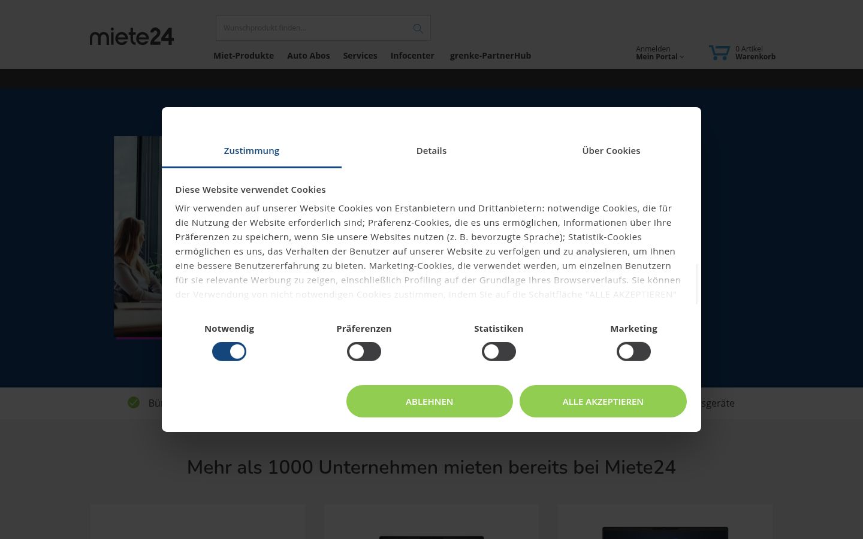Open the Details tab
The image size is (863, 539).
point(431,151)
